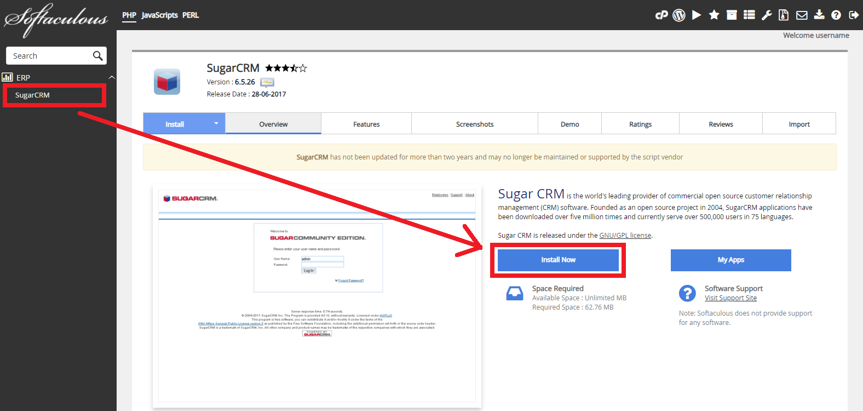Click the play-shaped demos icon
The image size is (863, 411).
697,15
